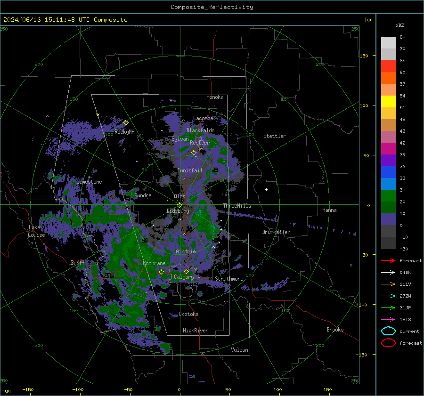This screenshot has width=424, height=396.
Task: Click the -100 tick on the right axis
Action: tap(361, 305)
